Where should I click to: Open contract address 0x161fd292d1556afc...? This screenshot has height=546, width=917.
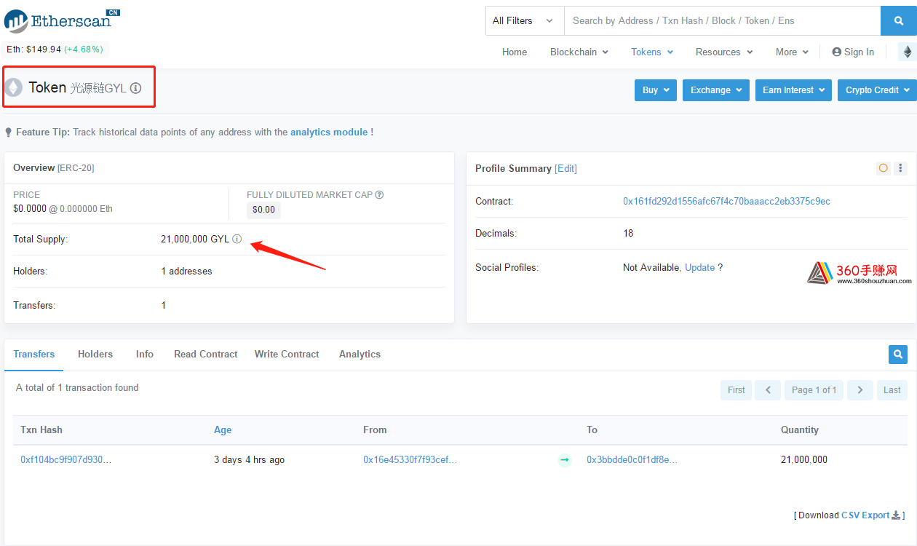[x=726, y=202]
